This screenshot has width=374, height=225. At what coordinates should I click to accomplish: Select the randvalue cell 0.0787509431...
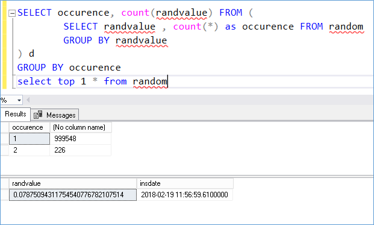click(73, 195)
